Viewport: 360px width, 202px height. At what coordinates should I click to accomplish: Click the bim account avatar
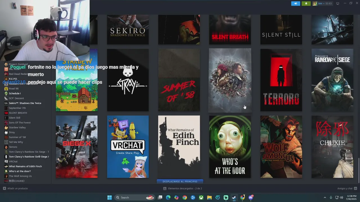click(315, 3)
